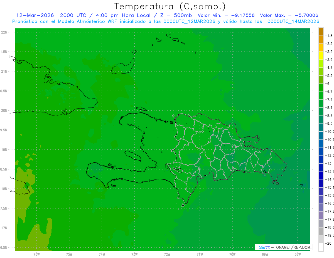Click the '-5.3' colorbar label
Screen dimensions: 334x258
tap(329, 75)
